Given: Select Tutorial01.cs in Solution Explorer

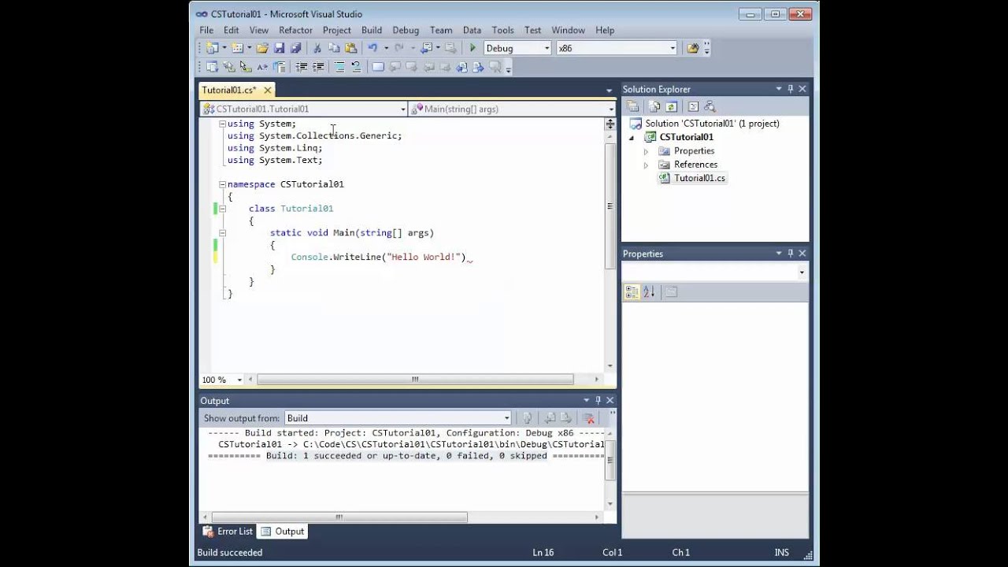Looking at the screenshot, I should click(699, 178).
